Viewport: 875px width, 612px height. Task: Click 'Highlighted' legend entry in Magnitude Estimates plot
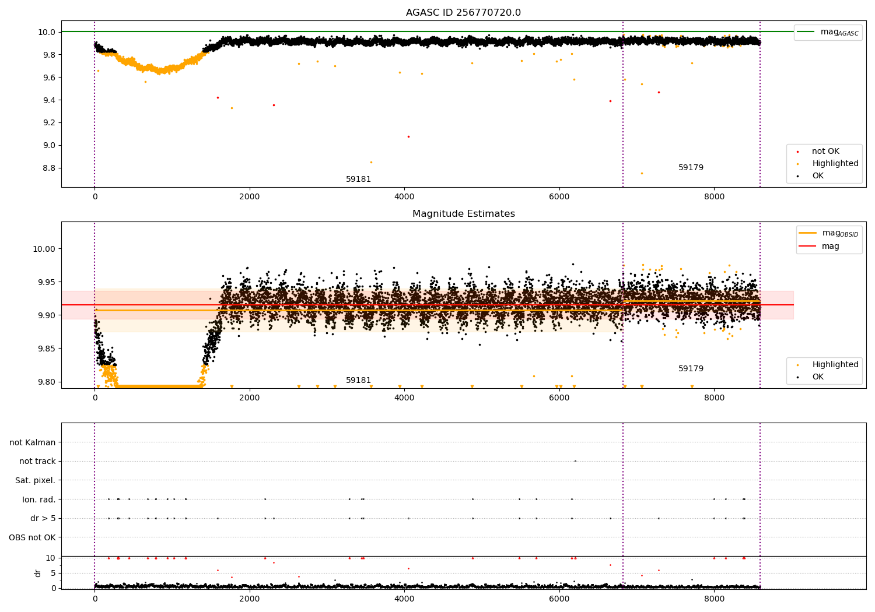pyautogui.click(x=835, y=365)
